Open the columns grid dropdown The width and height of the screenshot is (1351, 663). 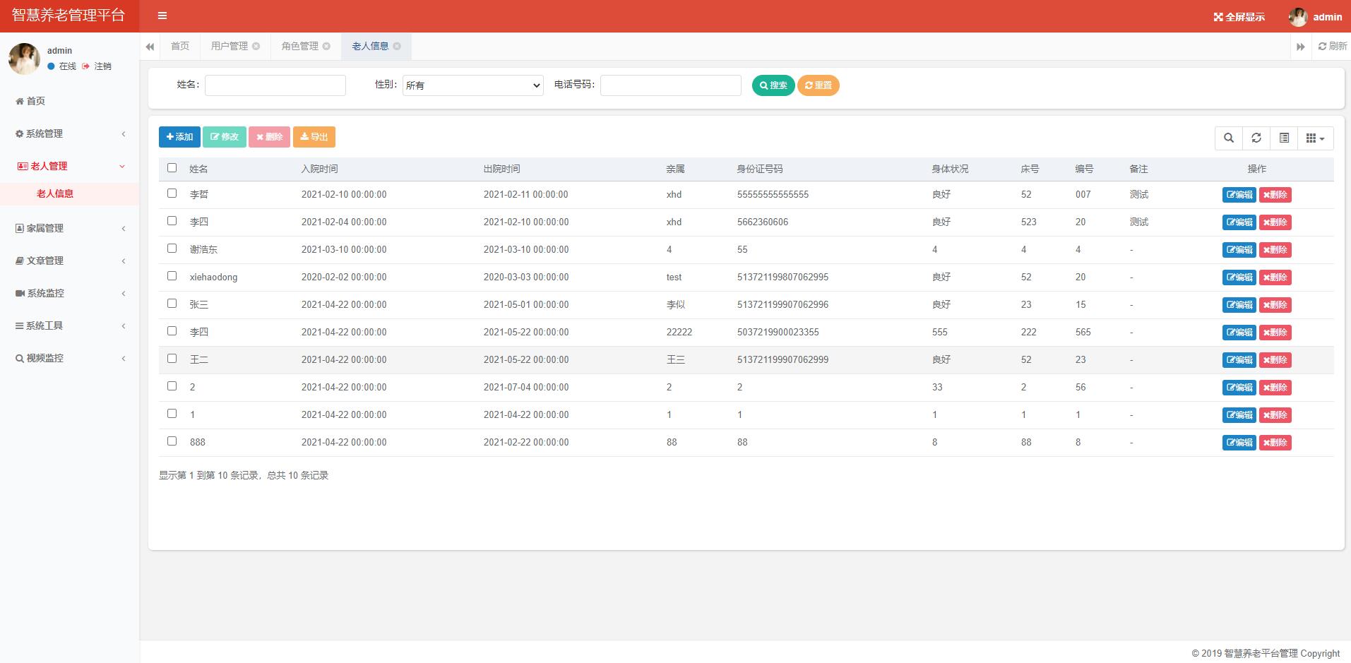[x=1316, y=138]
